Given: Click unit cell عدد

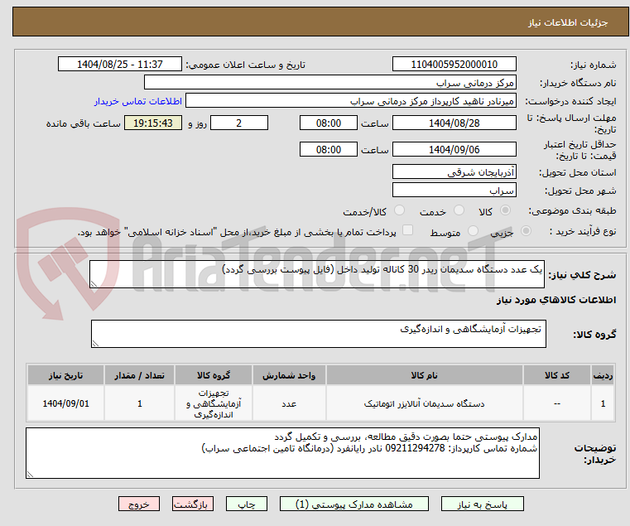Looking at the screenshot, I should [289, 403].
